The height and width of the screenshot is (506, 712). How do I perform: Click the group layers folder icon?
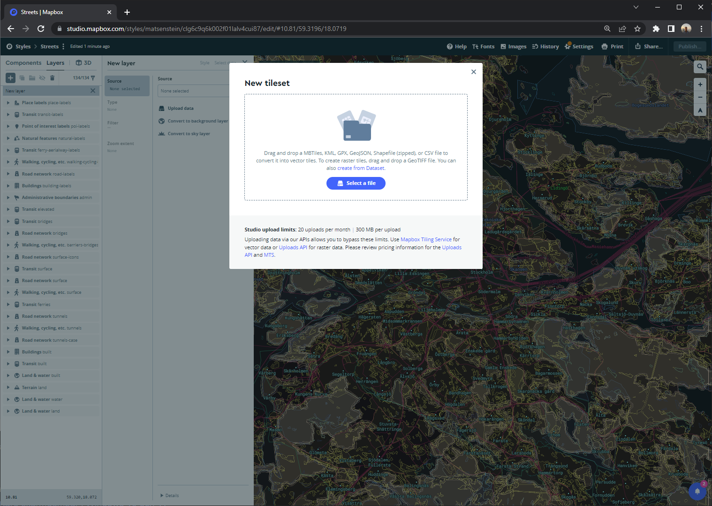[x=32, y=78]
